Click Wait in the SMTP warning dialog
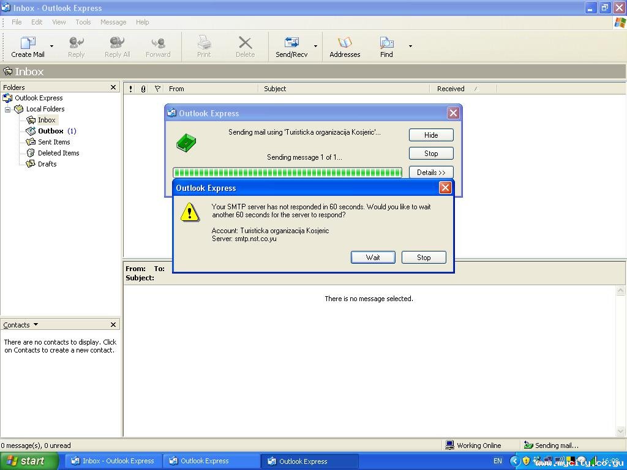This screenshot has width=627, height=470. tap(373, 258)
